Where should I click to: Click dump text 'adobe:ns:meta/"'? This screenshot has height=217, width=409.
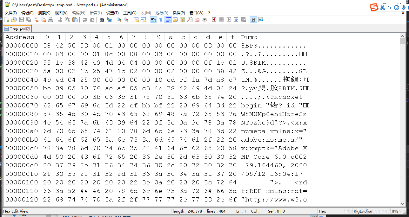click(272, 140)
